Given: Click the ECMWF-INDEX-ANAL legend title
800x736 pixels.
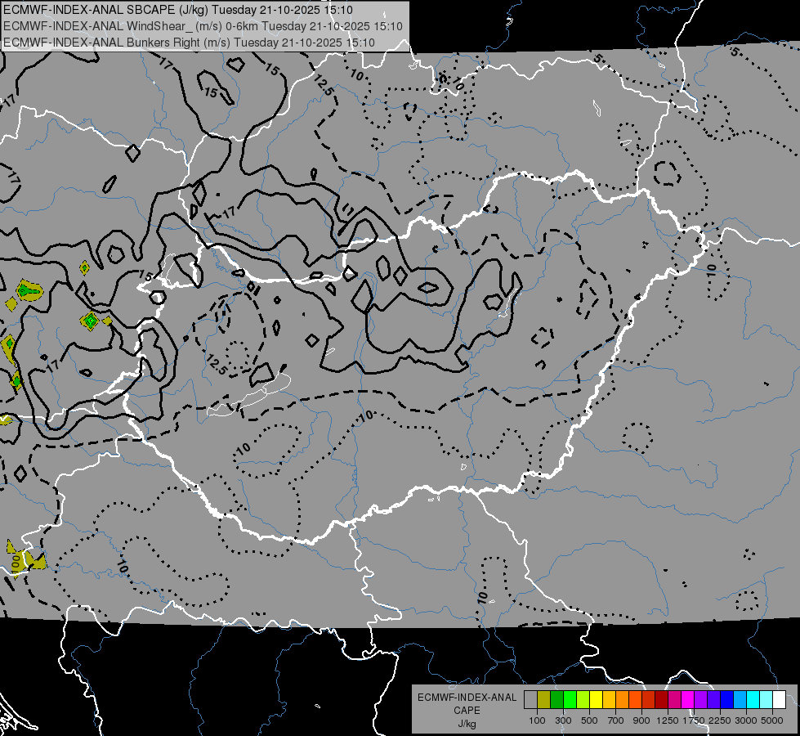Looking at the screenshot, I should point(467,698).
